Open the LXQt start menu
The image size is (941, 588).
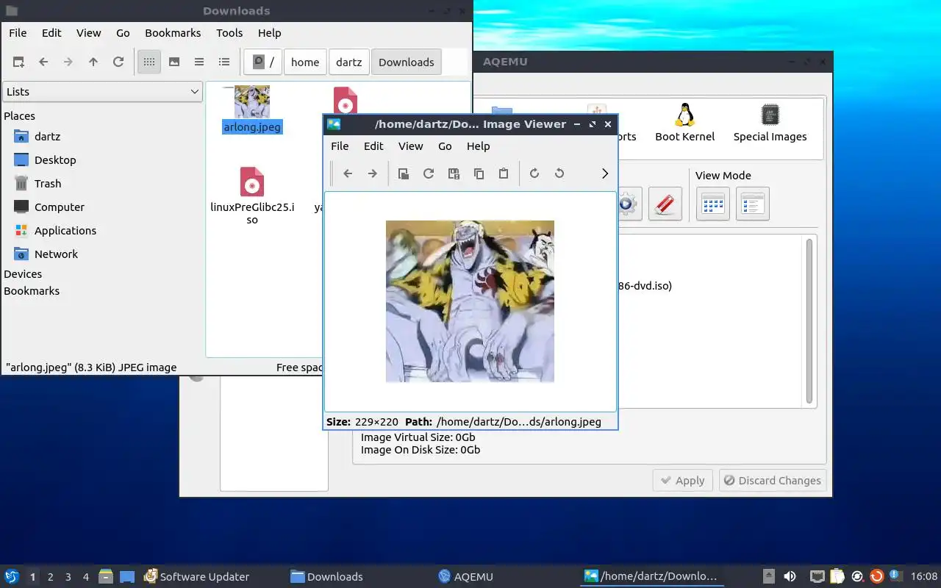coord(12,576)
